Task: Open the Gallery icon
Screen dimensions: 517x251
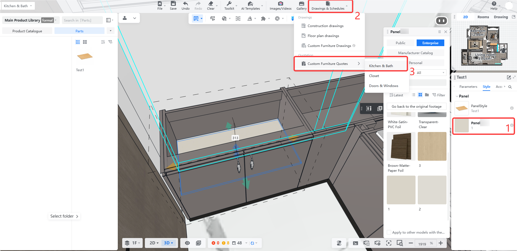Action: pyautogui.click(x=301, y=4)
